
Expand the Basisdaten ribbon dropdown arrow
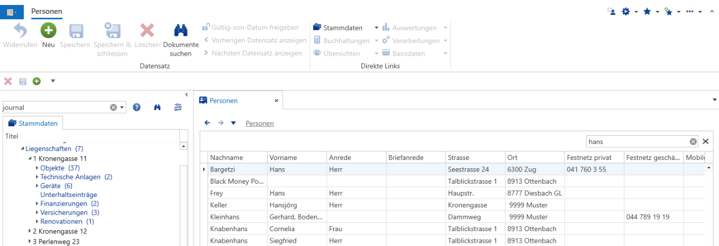445,54
